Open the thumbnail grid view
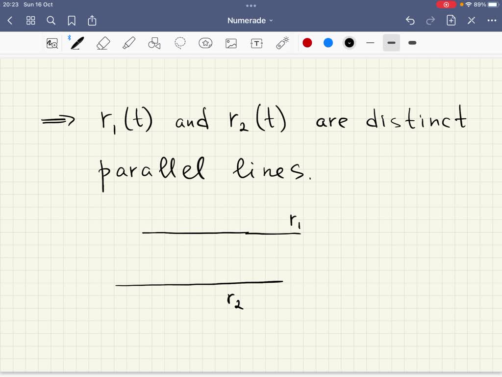 pyautogui.click(x=31, y=21)
